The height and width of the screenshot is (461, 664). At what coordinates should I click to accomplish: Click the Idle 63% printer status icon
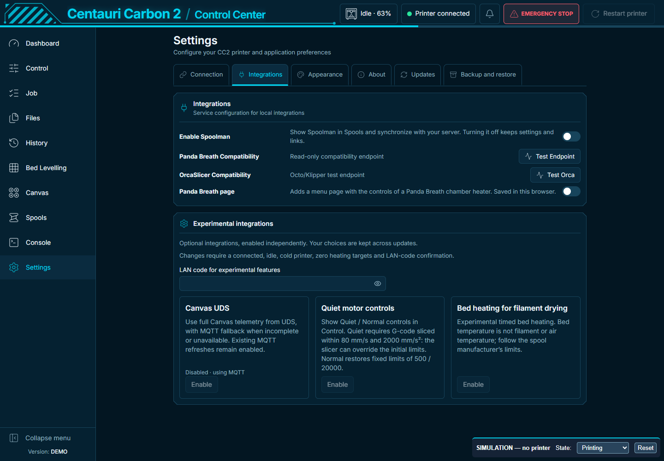351,14
